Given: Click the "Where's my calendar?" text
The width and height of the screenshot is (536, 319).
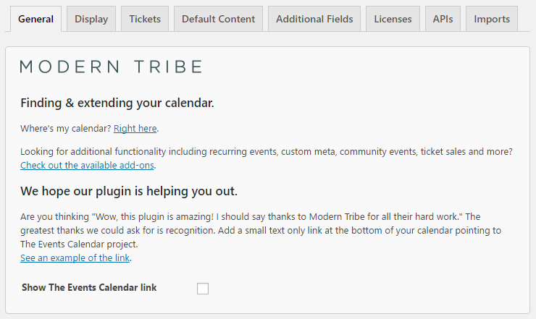Looking at the screenshot, I should 66,129.
